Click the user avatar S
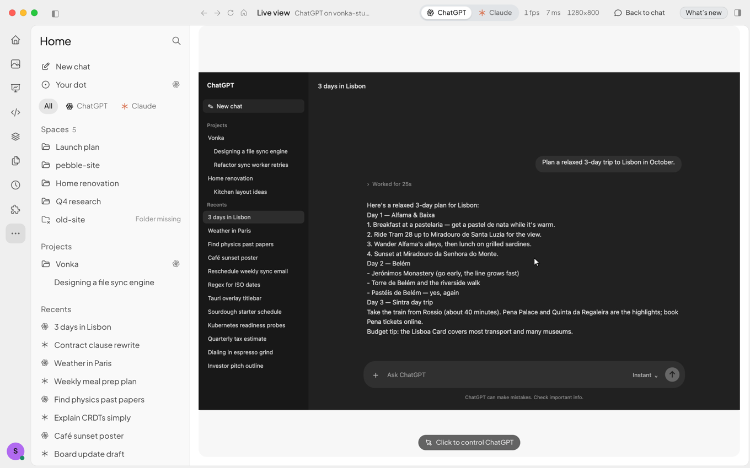Viewport: 750px width, 468px height. pyautogui.click(x=15, y=451)
